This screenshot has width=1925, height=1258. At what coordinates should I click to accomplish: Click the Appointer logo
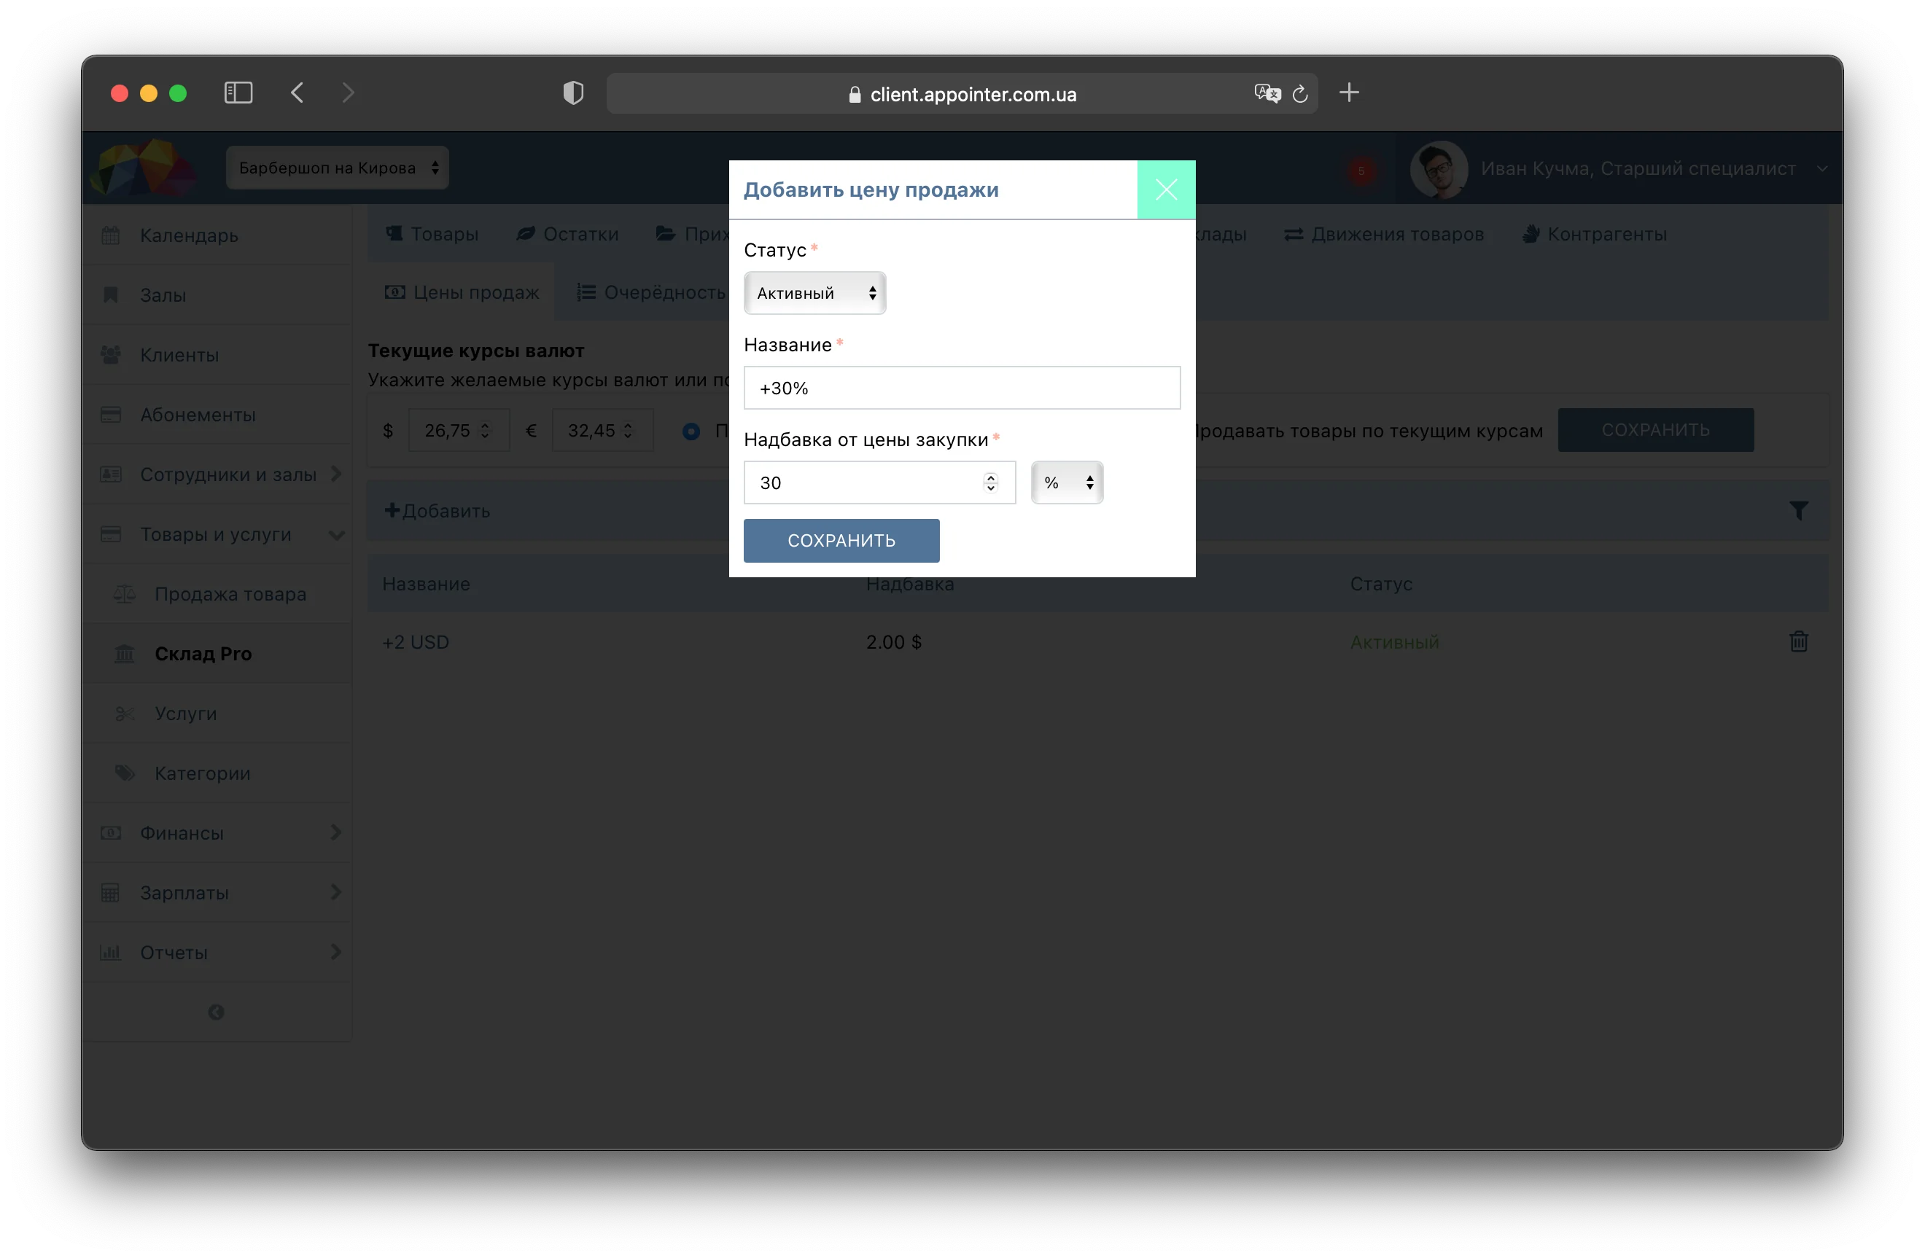pyautogui.click(x=143, y=168)
